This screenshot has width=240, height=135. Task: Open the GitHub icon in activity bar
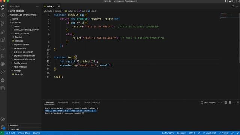(x=3, y=64)
